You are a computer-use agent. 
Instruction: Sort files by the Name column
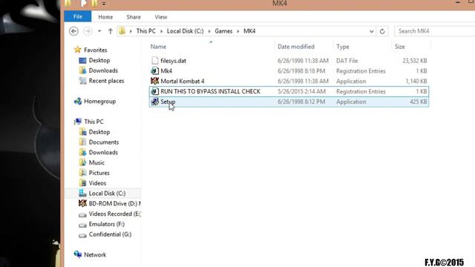[x=158, y=47]
